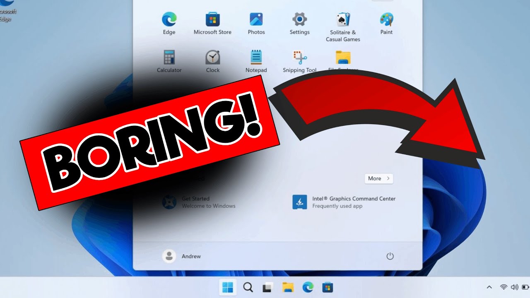
Task: Open Microsoft Store from the taskbar
Action: pyautogui.click(x=328, y=287)
